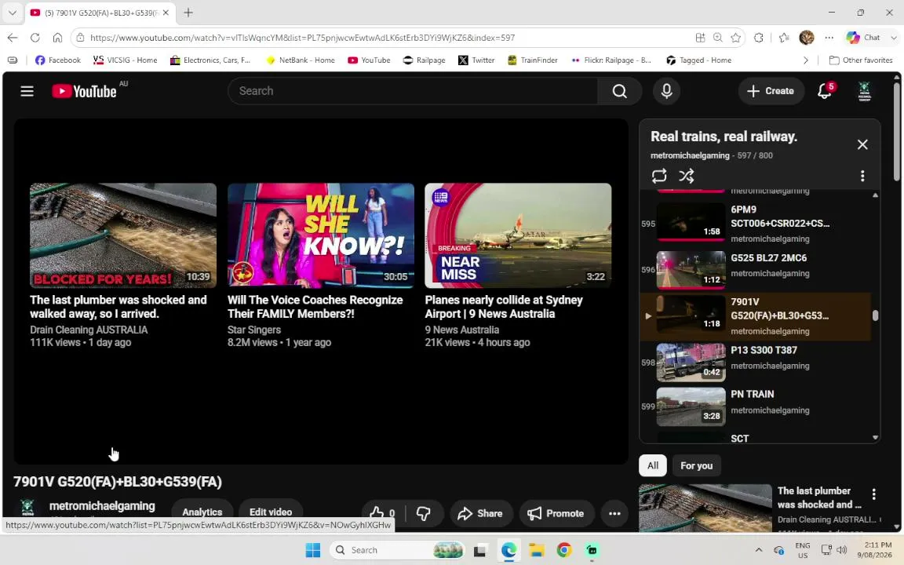This screenshot has width=904, height=565.
Task: Open browser profile avatar
Action: [x=807, y=38]
